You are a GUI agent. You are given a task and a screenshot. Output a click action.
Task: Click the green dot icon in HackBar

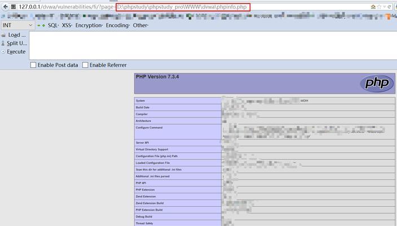[x=43, y=25]
